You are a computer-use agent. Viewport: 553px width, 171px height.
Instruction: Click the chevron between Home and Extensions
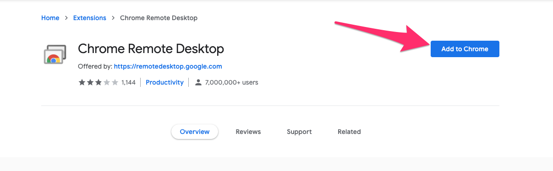pyautogui.click(x=66, y=18)
